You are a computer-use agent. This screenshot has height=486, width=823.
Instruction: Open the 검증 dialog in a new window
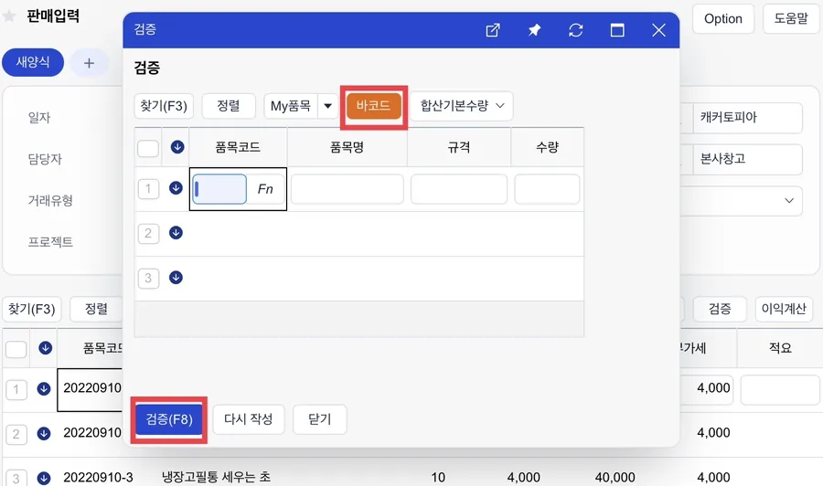[492, 30]
